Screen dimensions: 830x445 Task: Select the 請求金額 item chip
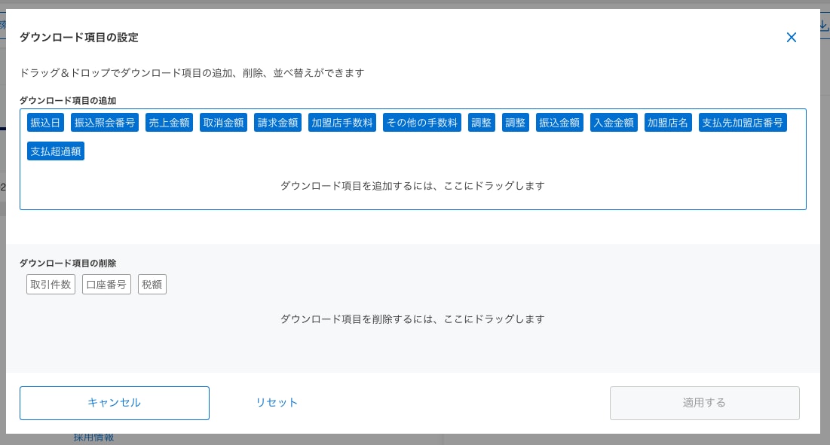(x=277, y=122)
